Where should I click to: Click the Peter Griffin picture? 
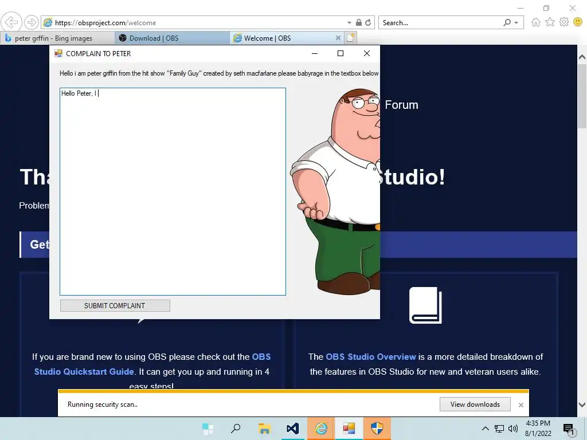(335, 191)
